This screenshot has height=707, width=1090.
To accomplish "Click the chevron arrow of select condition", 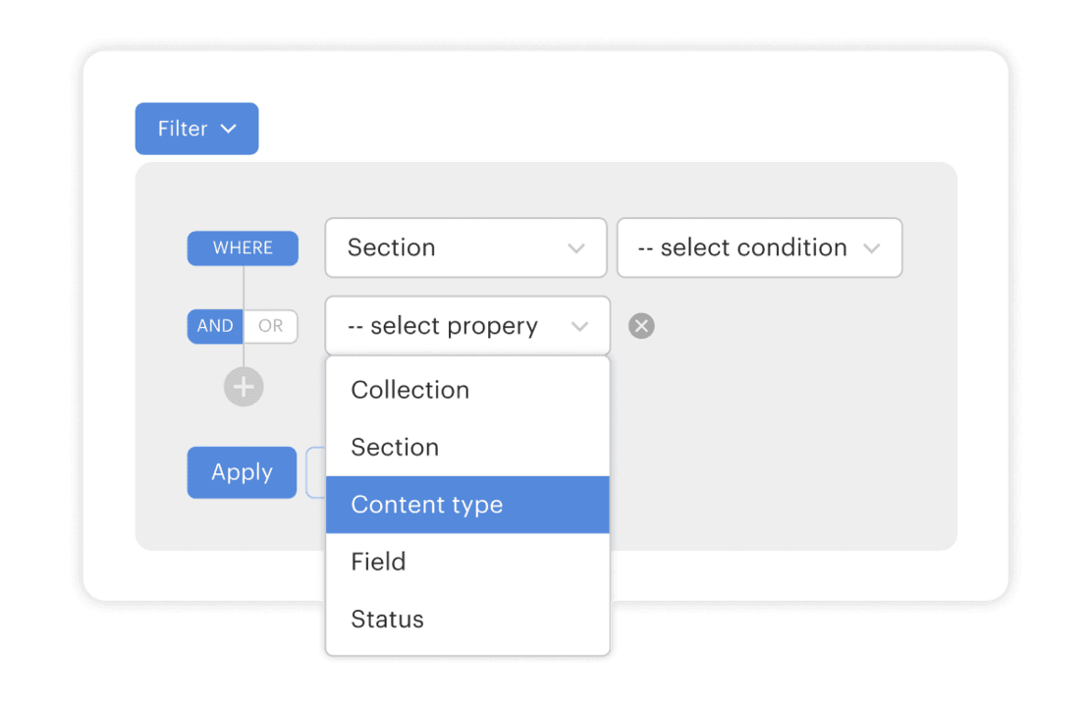I will pyautogui.click(x=871, y=248).
